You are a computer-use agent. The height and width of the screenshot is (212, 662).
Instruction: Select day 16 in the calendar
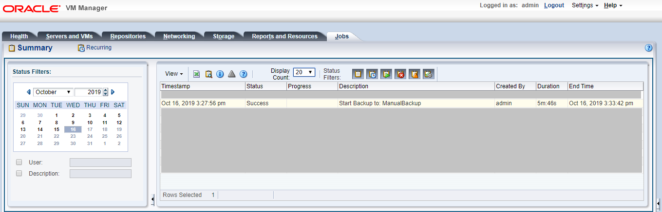[x=73, y=130]
